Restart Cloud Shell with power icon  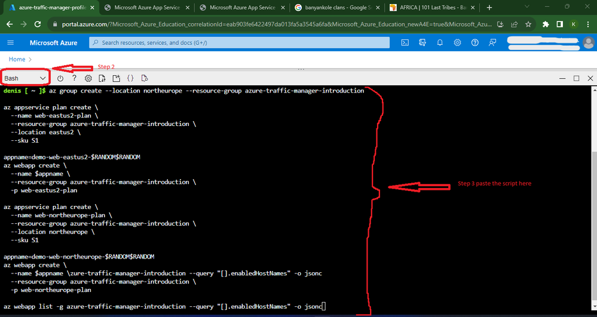pyautogui.click(x=60, y=78)
